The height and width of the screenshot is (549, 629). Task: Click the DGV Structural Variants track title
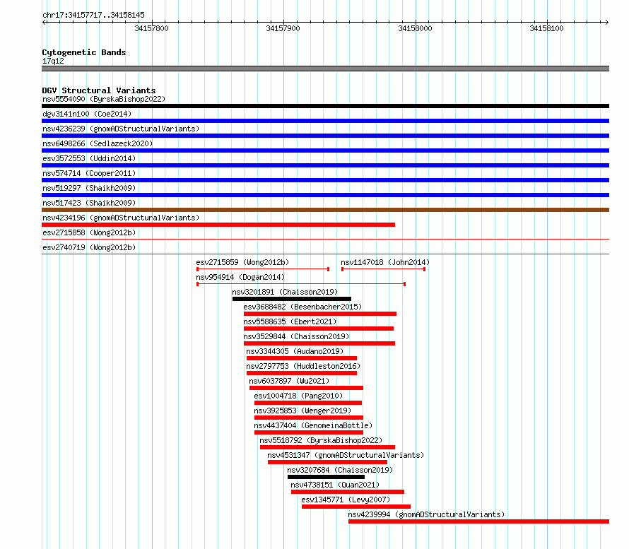tap(99, 90)
